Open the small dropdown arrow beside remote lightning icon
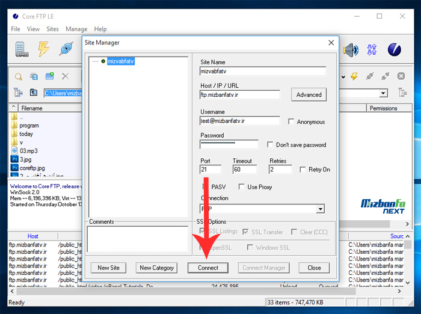421x314 pixels. 343,77
